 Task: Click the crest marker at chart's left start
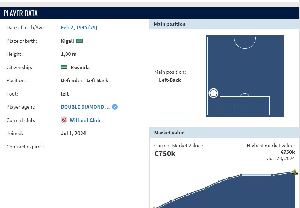point(154,207)
